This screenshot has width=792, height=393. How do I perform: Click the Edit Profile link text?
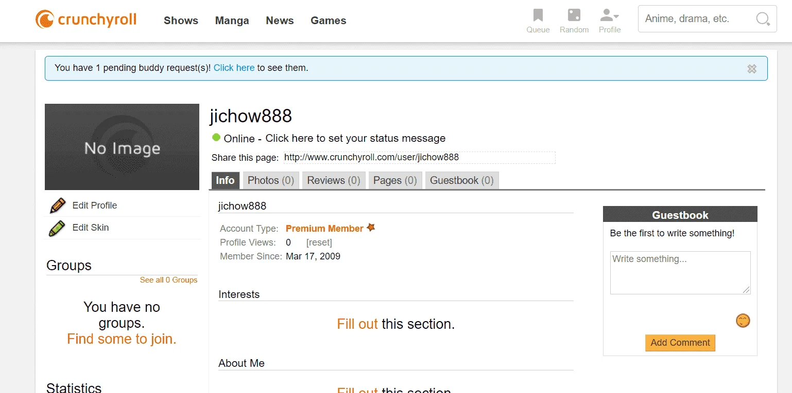coord(95,205)
